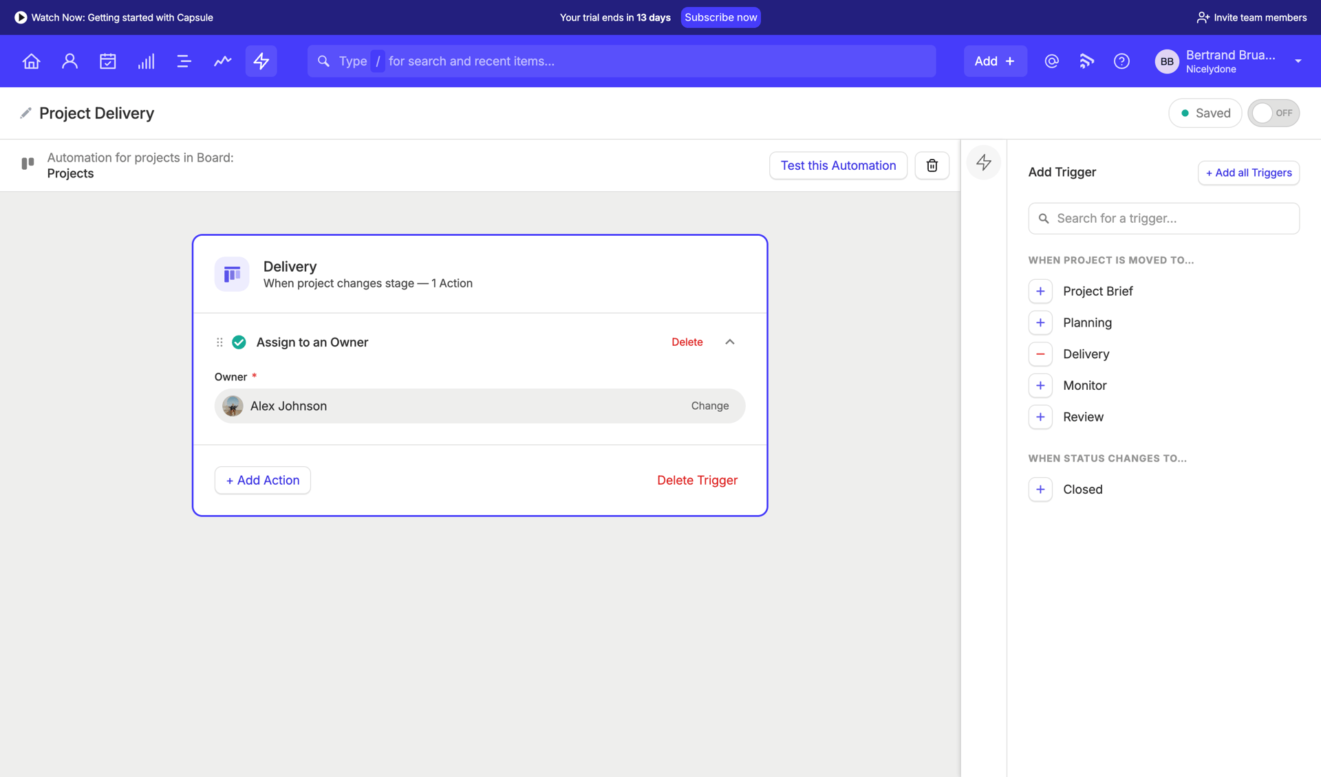Remove the Delivery trigger using the minus button
Screen dimensions: 1321x777
(x=1040, y=353)
